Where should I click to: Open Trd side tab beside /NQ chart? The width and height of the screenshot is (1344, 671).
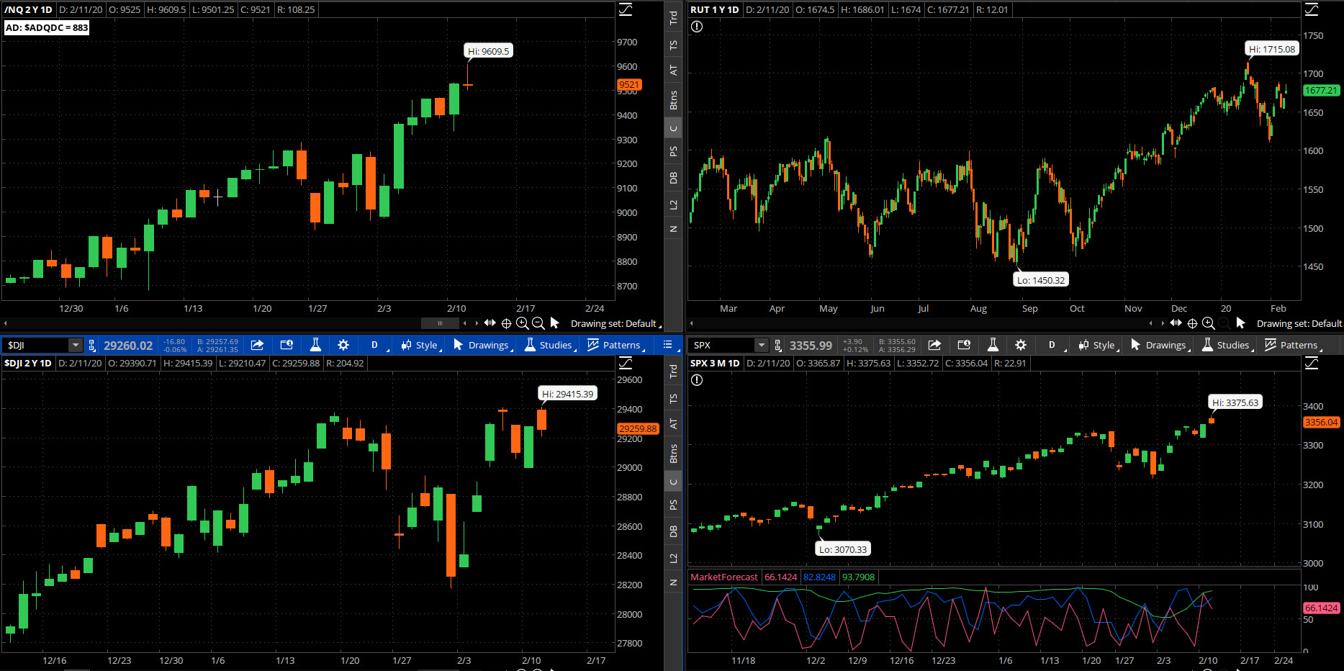click(673, 18)
